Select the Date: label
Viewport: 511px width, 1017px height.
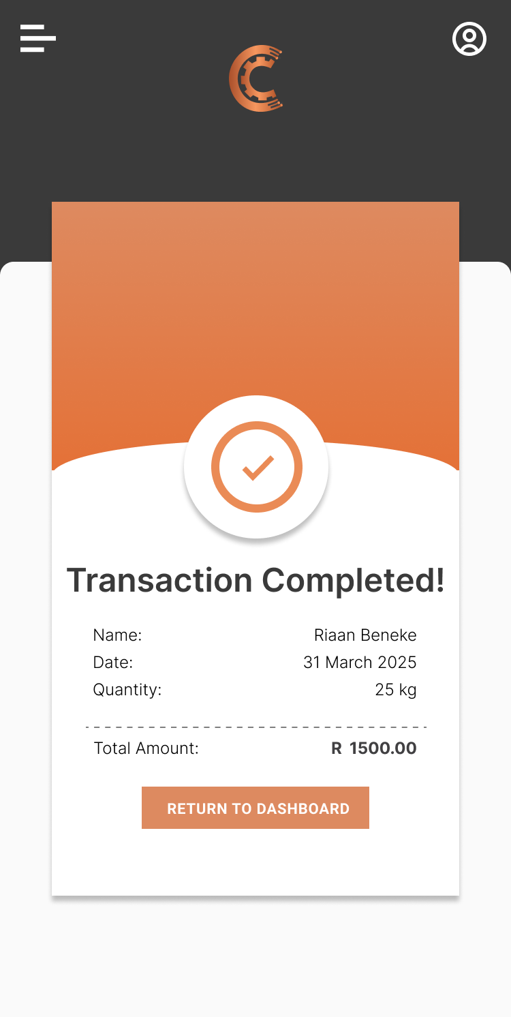pos(113,663)
